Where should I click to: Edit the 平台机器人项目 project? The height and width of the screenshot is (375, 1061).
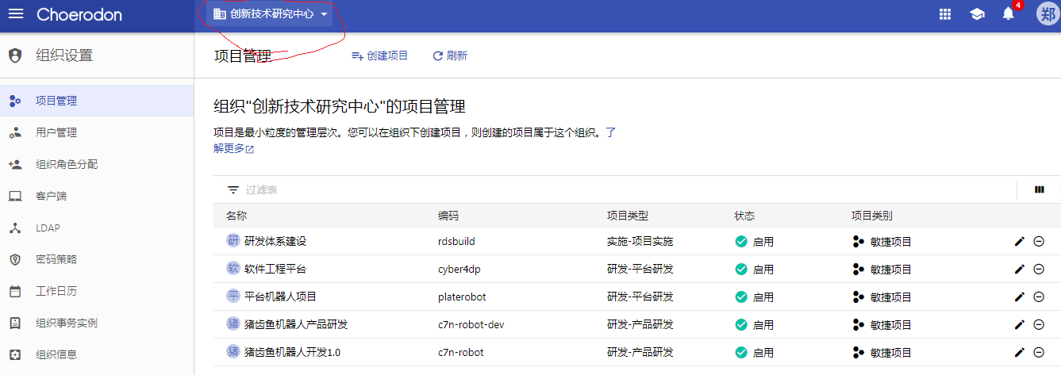1020,297
